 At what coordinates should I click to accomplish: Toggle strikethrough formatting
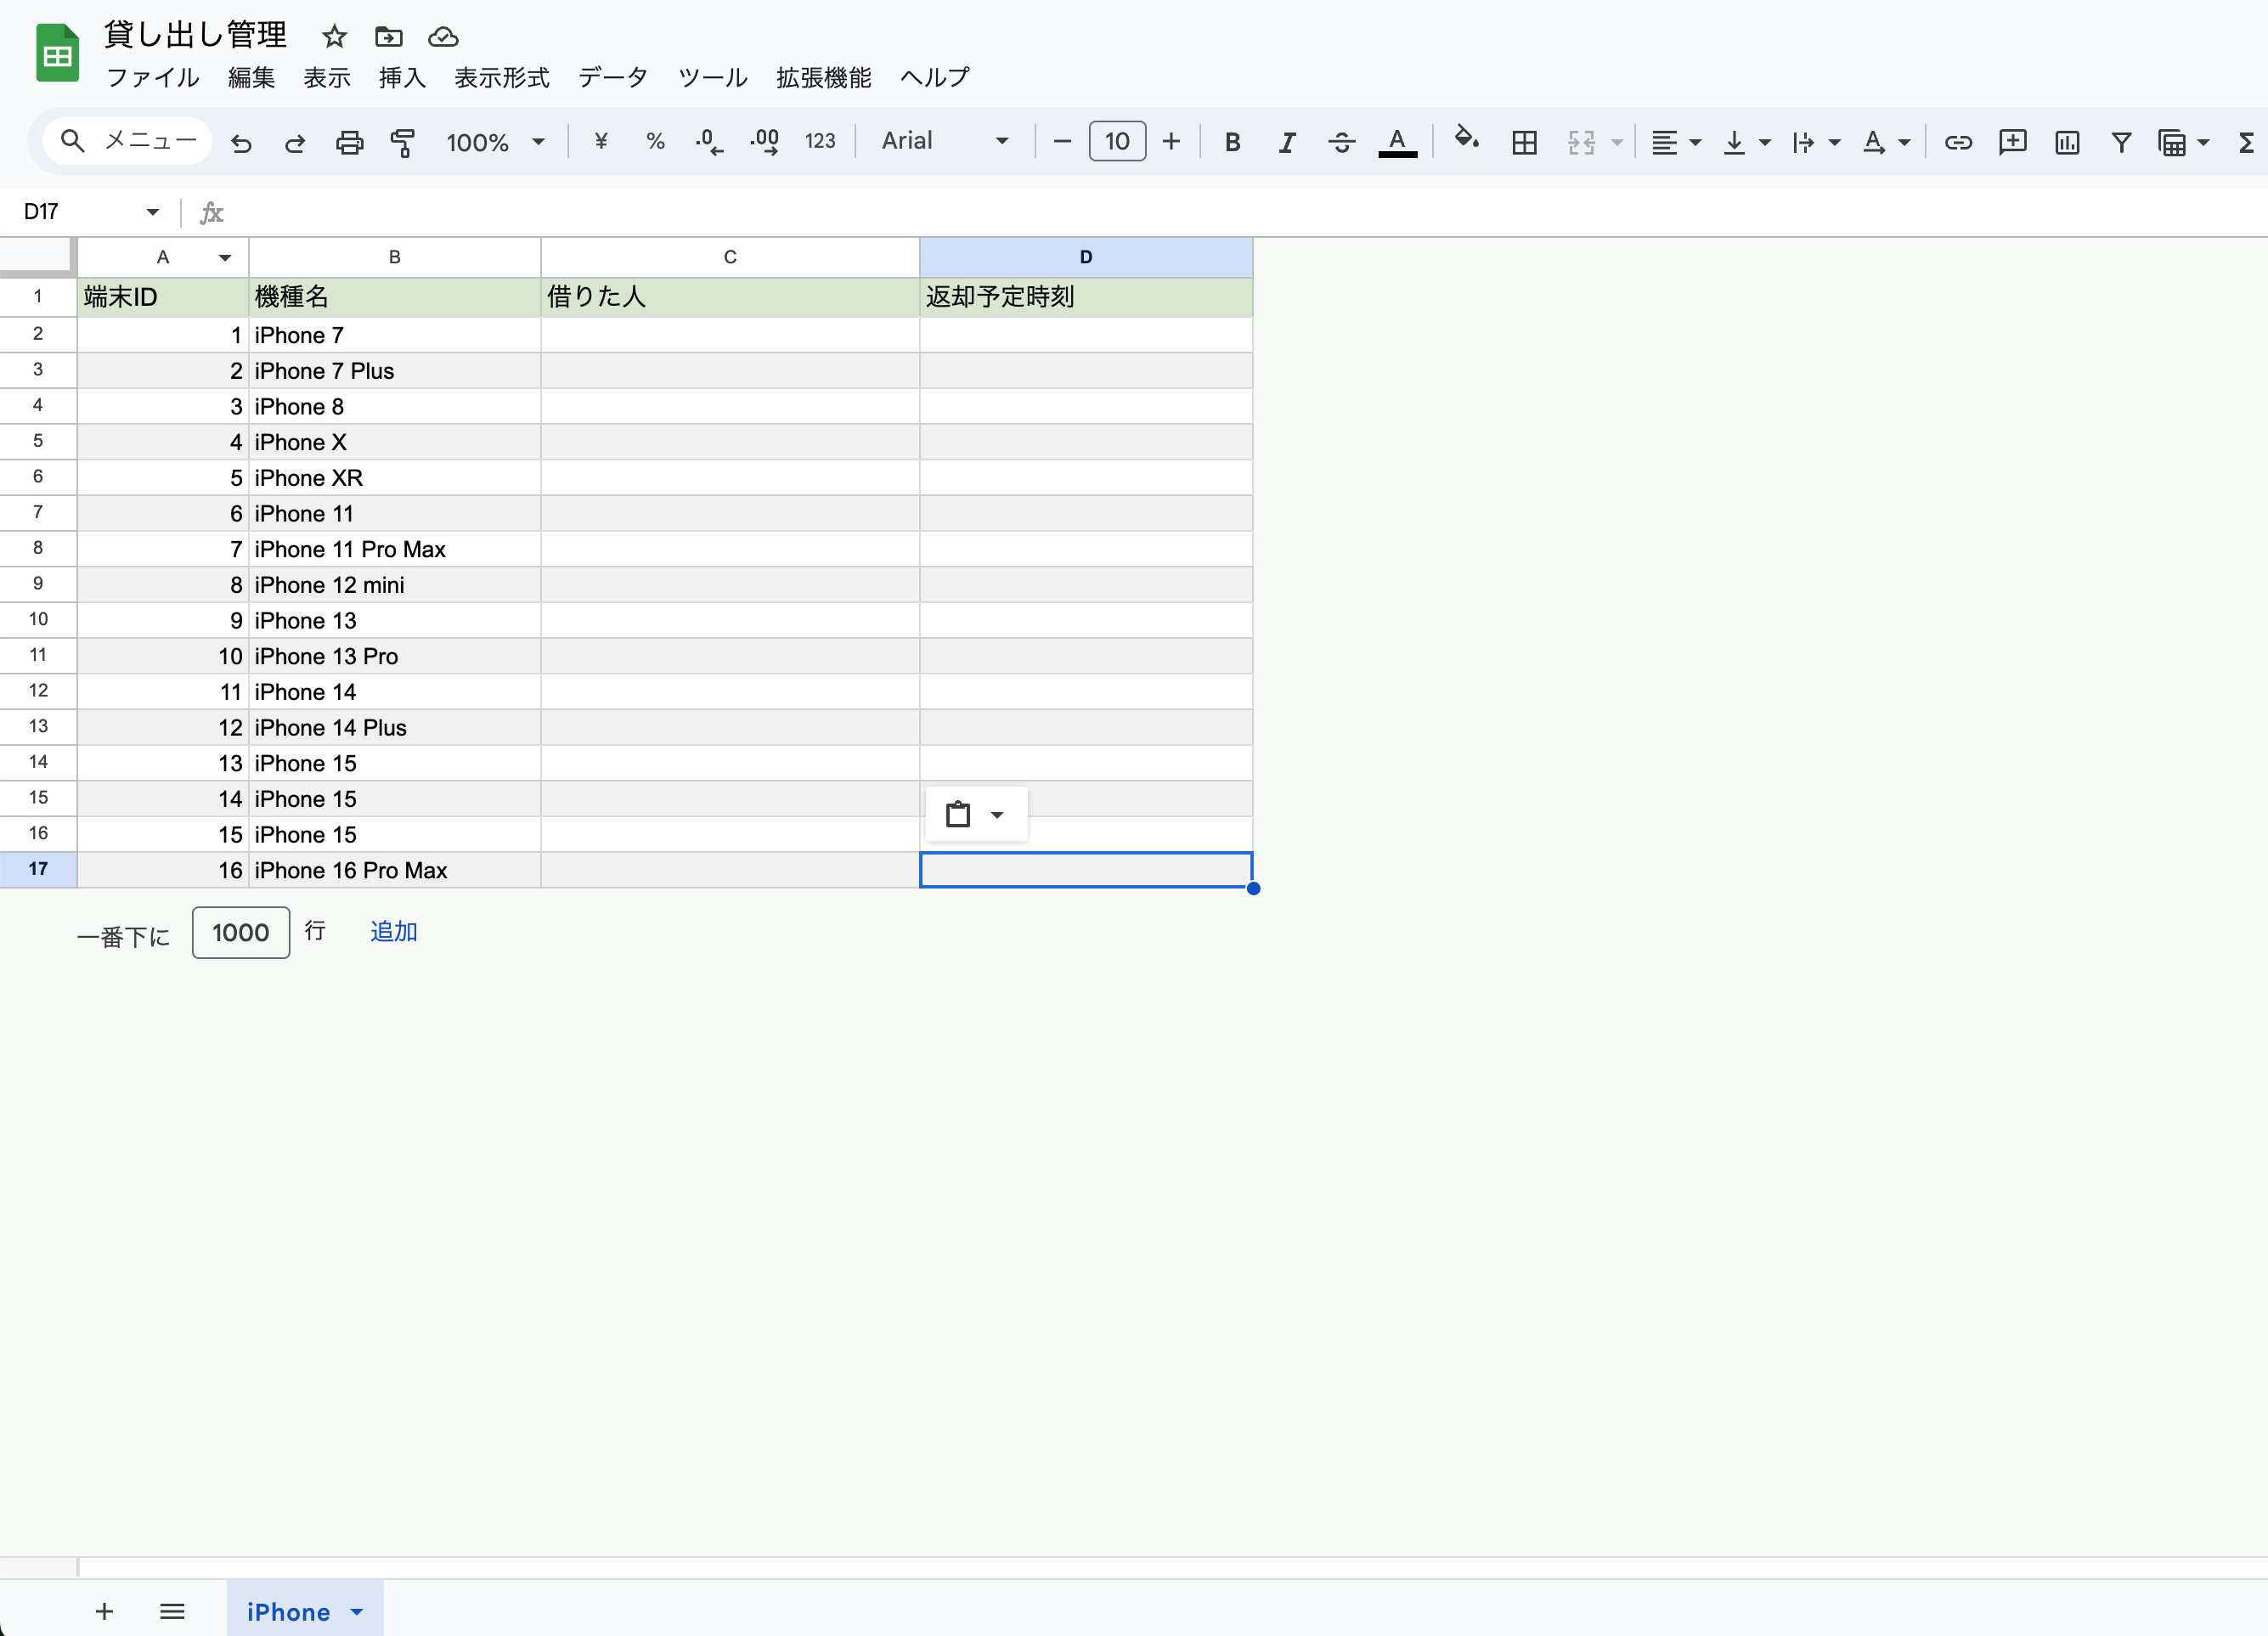click(1341, 143)
